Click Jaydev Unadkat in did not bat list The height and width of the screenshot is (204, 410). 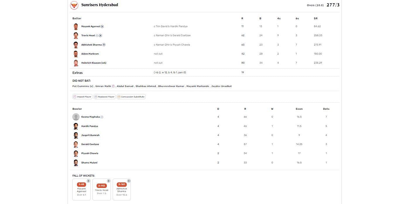click(x=222, y=86)
